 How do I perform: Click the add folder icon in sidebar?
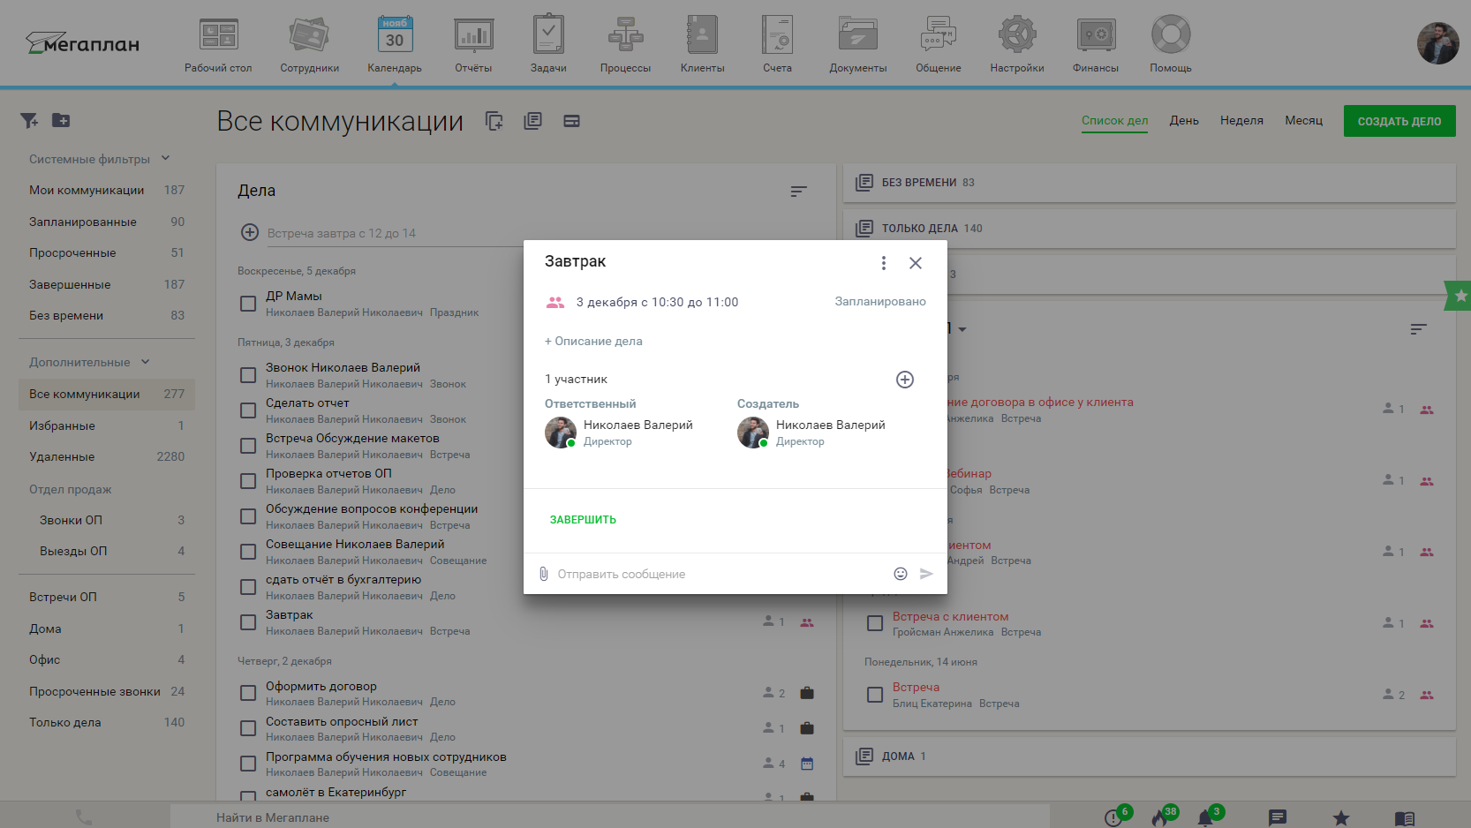61,120
